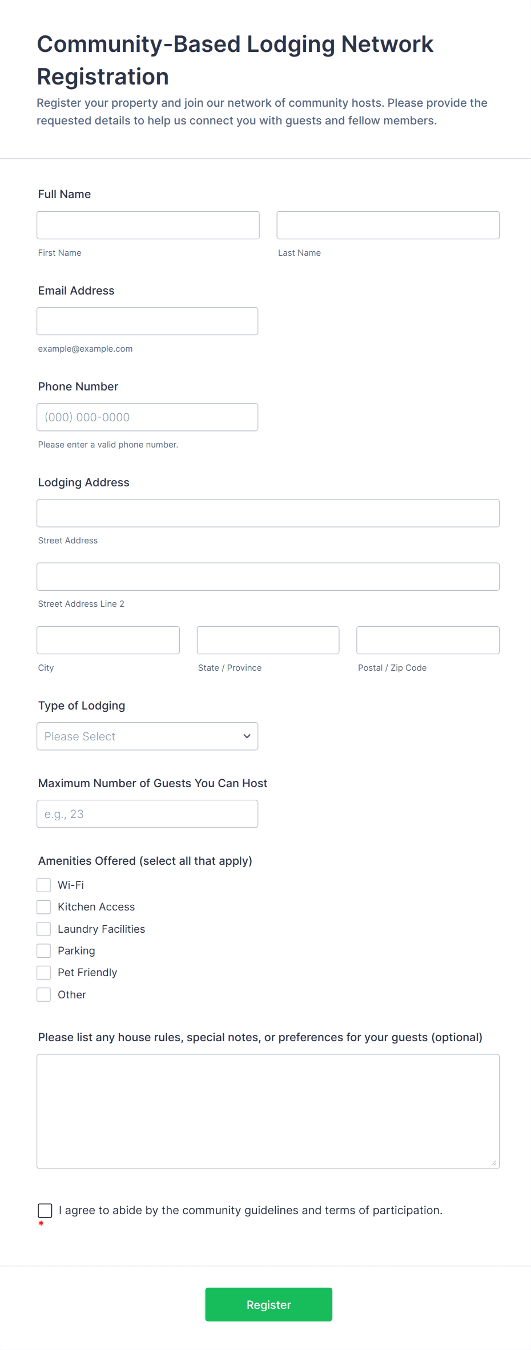531x1350 pixels.
Task: Enable the Kitchen Access checkbox
Action: click(x=44, y=906)
